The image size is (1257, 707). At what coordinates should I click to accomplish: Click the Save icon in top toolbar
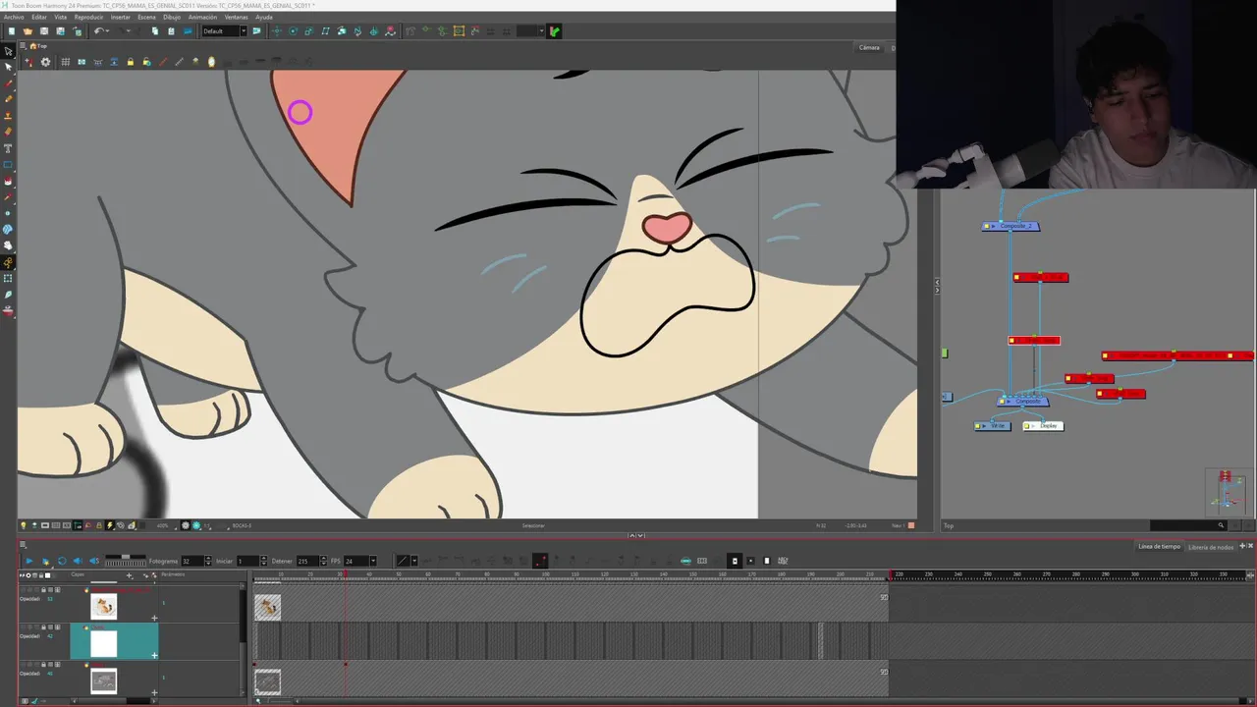click(x=44, y=31)
